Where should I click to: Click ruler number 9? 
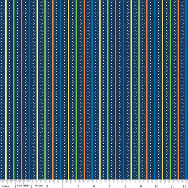click(141, 187)
